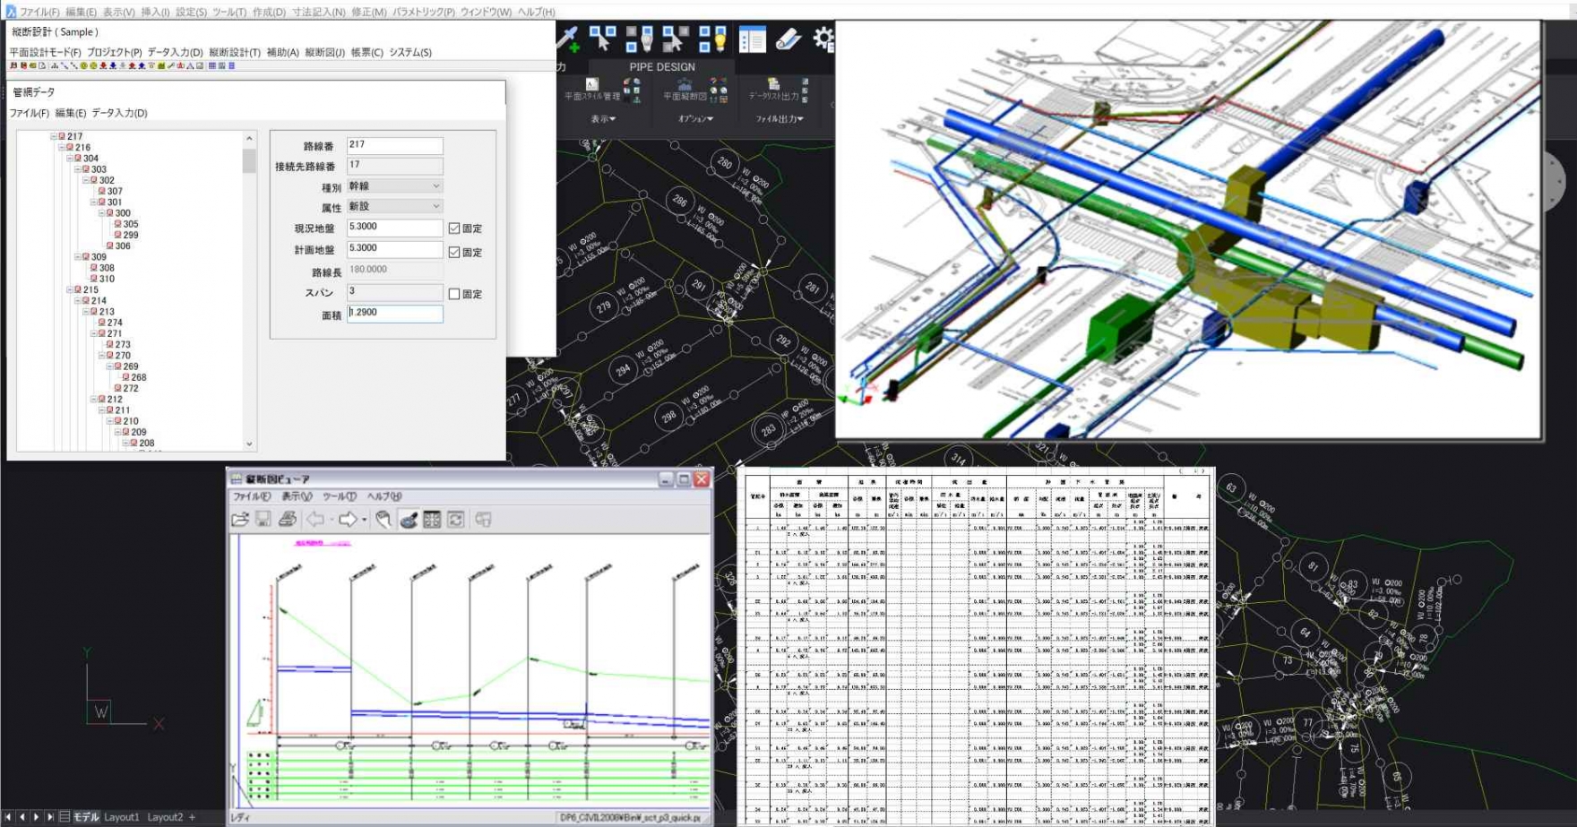Viewport: 1577px width, 827px height.
Task: Switch to モデル tab
Action: tap(86, 817)
